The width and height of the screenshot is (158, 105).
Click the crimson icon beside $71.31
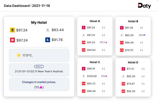123,69
